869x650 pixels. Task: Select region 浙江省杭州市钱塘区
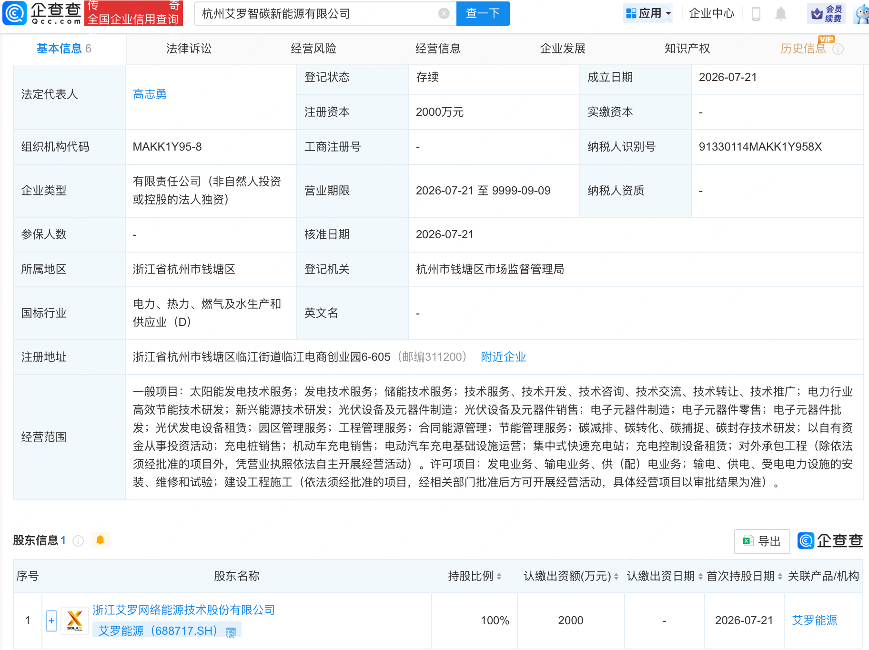(x=184, y=269)
